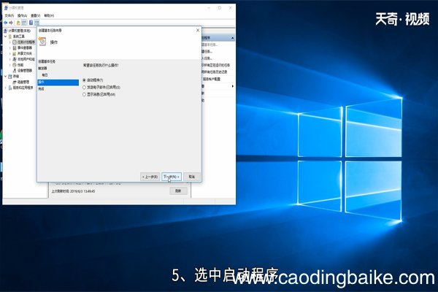Click 导入任务... in the actions pane
438x292 pixels.
pos(207,58)
